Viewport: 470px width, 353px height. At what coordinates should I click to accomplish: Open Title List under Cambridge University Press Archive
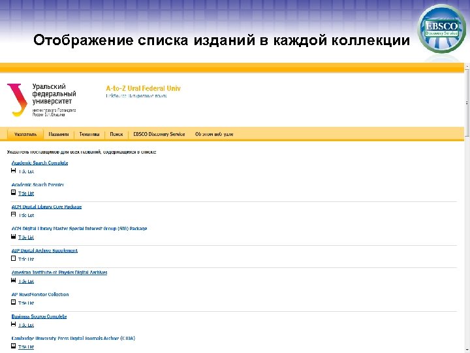coord(26,347)
